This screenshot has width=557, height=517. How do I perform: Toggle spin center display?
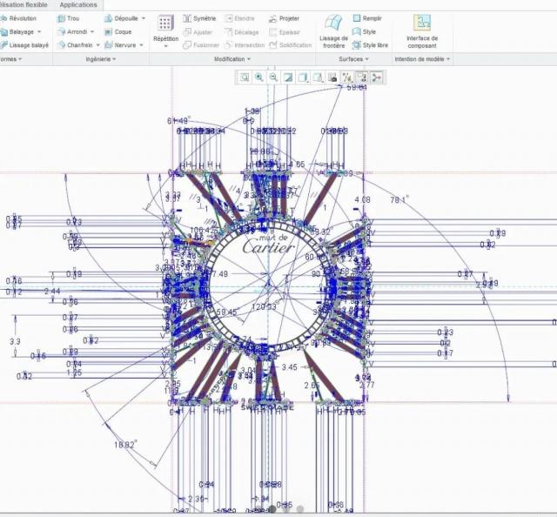pyautogui.click(x=377, y=77)
